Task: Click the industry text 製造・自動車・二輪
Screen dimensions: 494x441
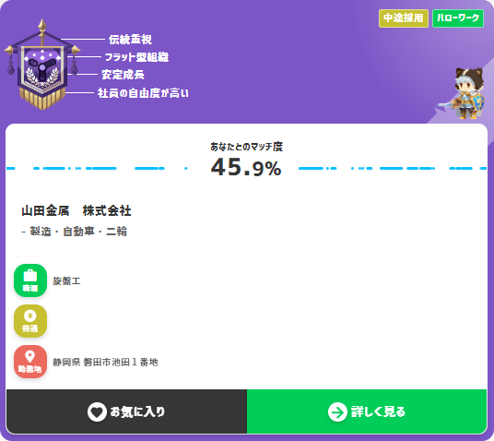Action: click(x=78, y=232)
